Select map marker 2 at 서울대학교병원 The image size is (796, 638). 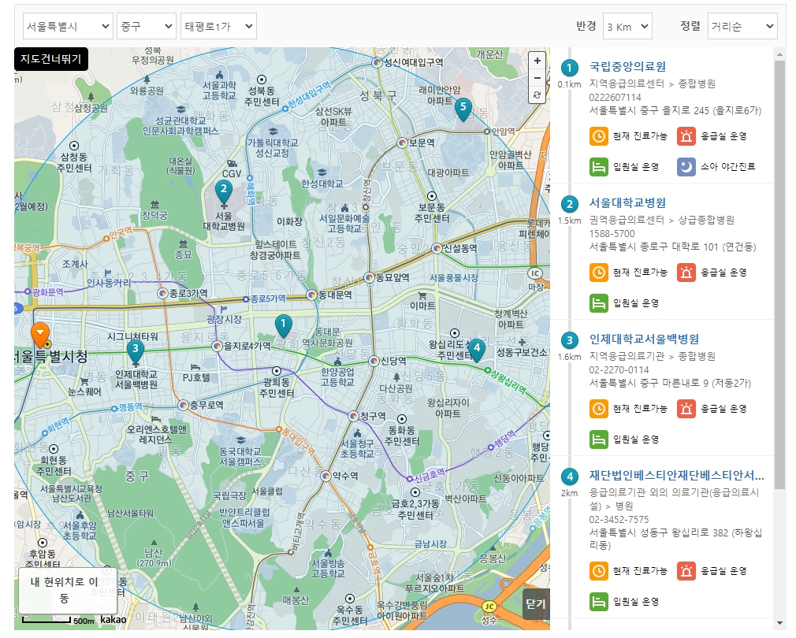(x=224, y=191)
